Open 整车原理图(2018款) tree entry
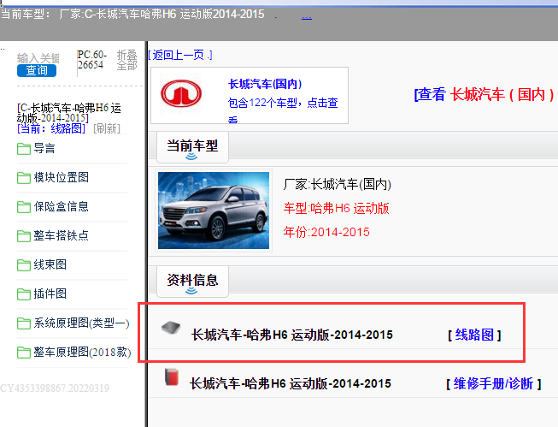The image size is (558, 427). [82, 353]
